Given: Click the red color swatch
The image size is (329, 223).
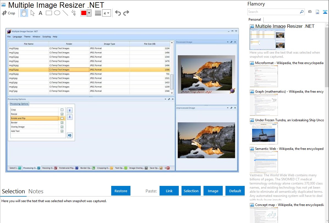Looking at the screenshot, I should [84, 13].
